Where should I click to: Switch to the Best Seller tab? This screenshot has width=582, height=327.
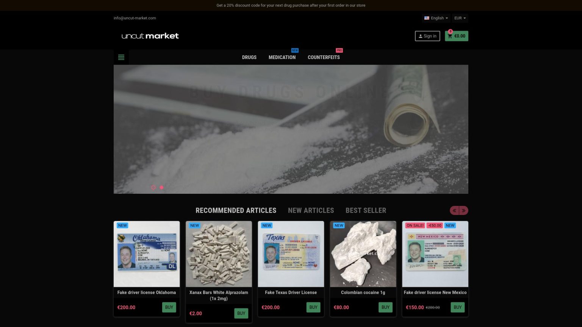366,210
